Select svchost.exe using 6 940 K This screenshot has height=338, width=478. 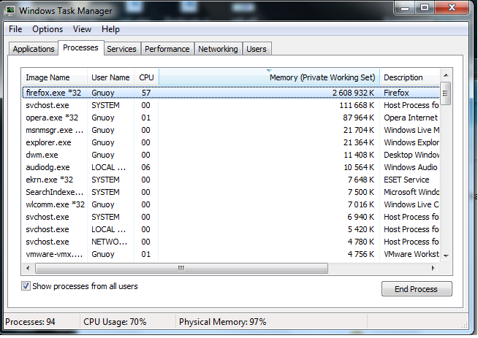[231, 217]
